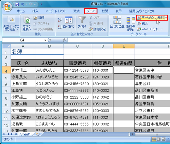Switch to Page Layout view button
Image resolution: width=170 pixels, height=144 pixels.
pos(159,139)
